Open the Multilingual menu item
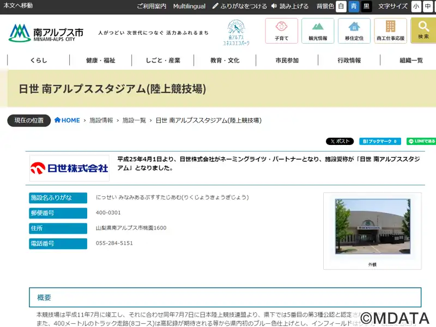This screenshot has width=436, height=327. tap(189, 7)
